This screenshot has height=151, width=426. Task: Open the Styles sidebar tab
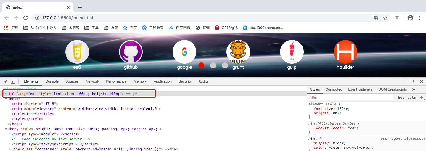tap(315, 89)
